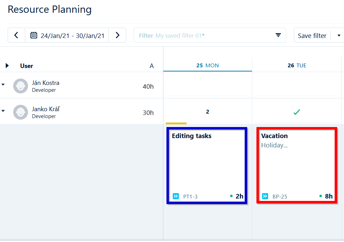Expand Ján Kostra's row

3,85
